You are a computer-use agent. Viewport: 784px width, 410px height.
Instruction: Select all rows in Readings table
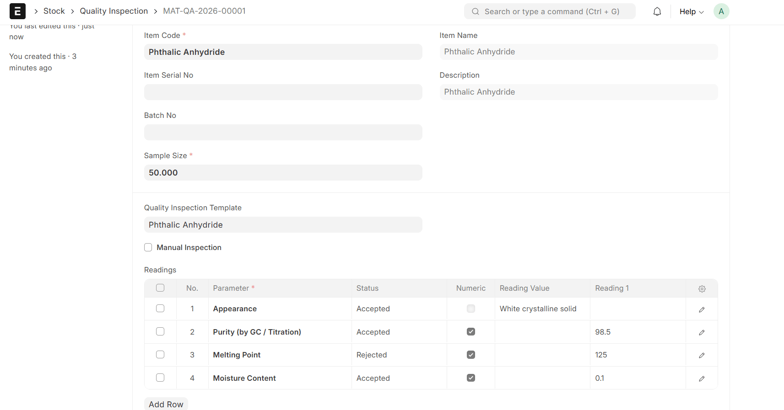pos(160,288)
